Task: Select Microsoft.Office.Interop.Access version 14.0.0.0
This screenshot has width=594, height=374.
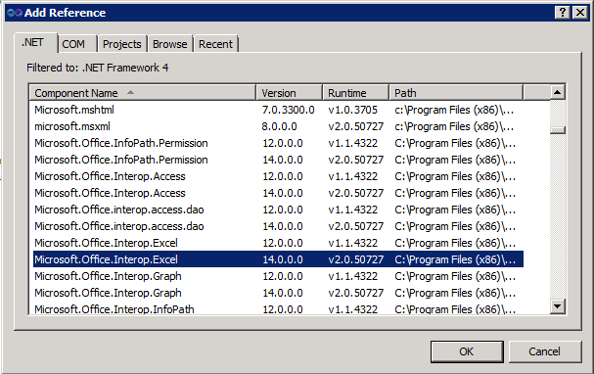Action: click(x=278, y=193)
